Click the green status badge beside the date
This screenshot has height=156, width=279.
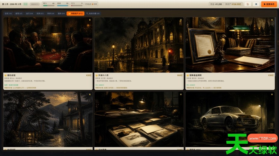point(26,4)
